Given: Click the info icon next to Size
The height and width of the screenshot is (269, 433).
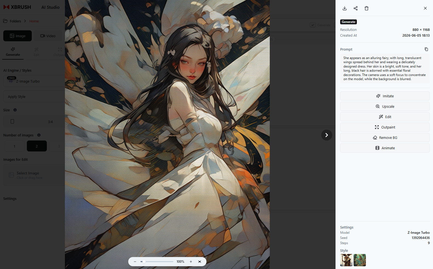Looking at the screenshot, I should pos(15,110).
